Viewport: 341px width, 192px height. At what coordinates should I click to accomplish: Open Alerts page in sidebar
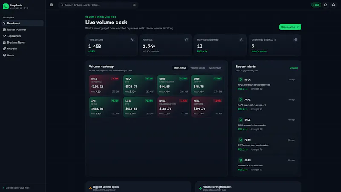(x=23, y=55)
